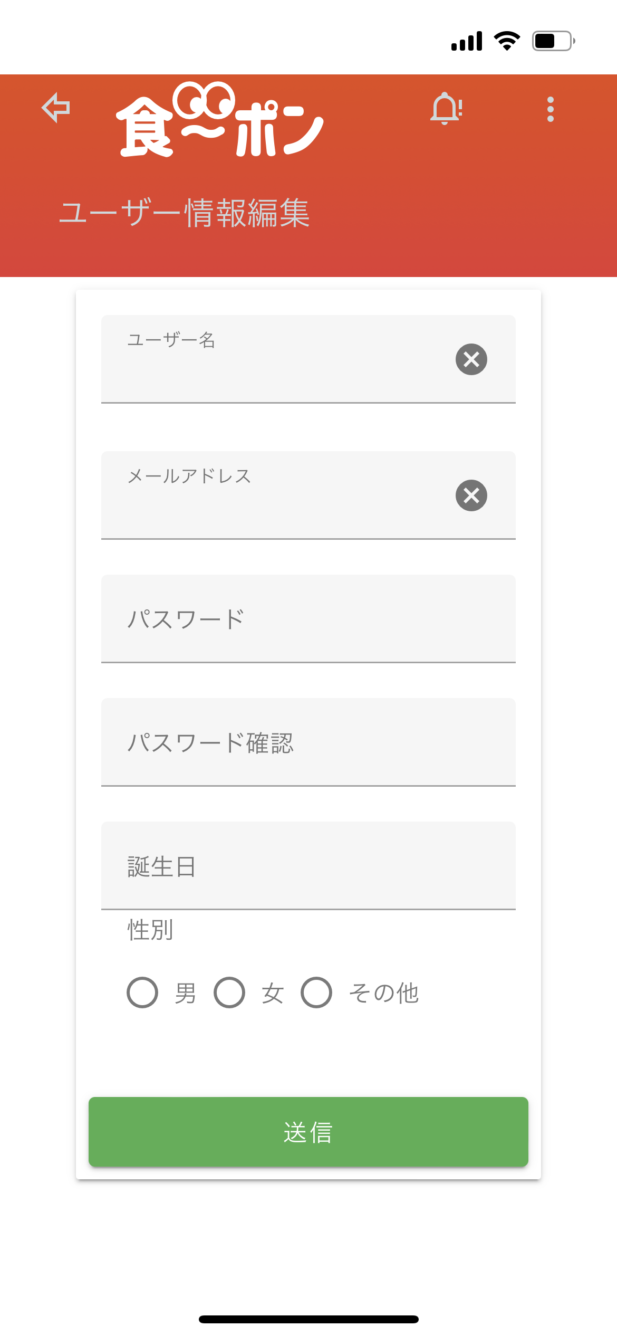617x1336 pixels.
Task: Click the 食〜ポン app logo
Action: coord(219,120)
